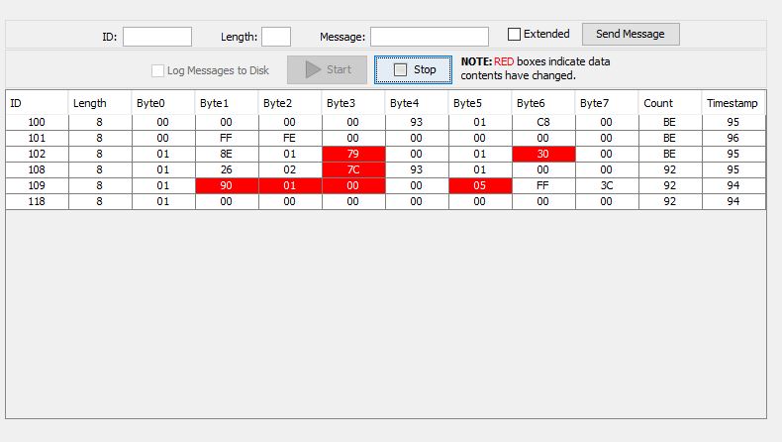Screen dimensions: 782x442
Task: Click Count cell BE in row 101
Action: click(670, 138)
